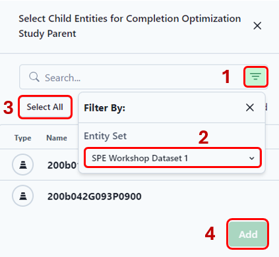Screen dimensions: 279x257
Task: Click the well icon beside 200b042G093P0900
Action: tap(23, 196)
